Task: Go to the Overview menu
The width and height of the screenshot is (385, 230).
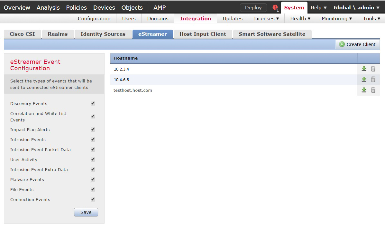Action: (x=17, y=8)
